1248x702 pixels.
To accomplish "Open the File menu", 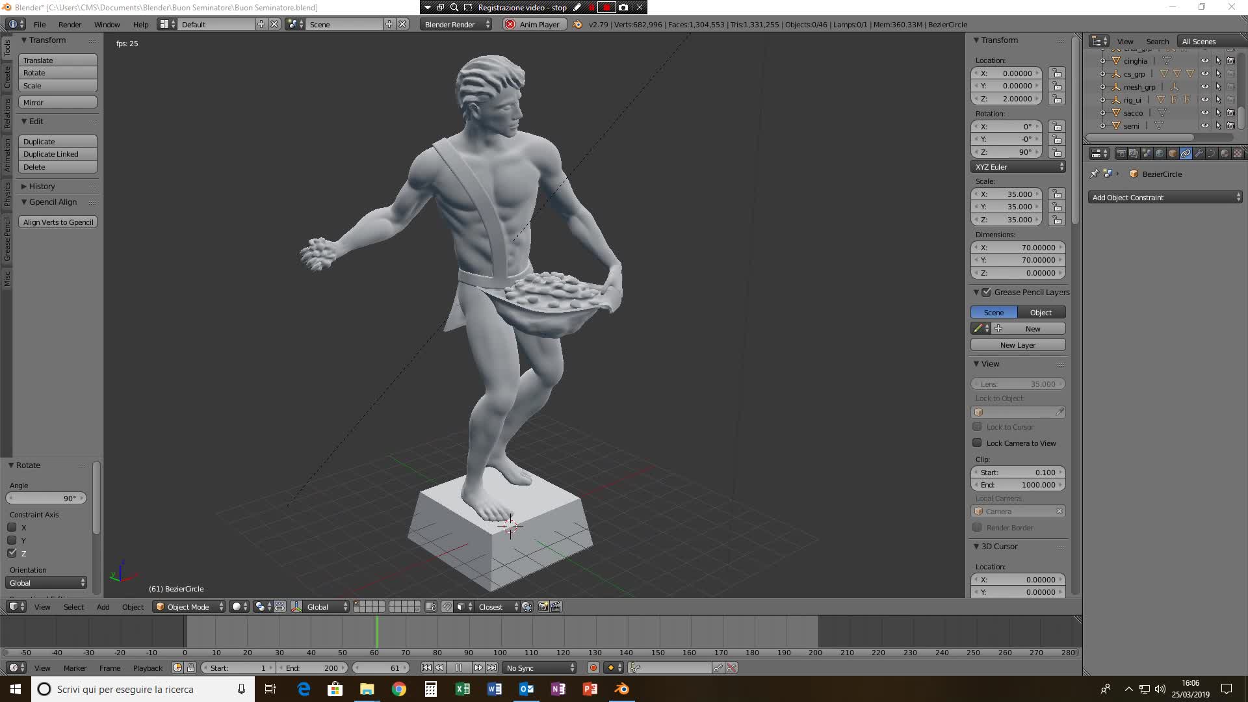I will [x=40, y=24].
